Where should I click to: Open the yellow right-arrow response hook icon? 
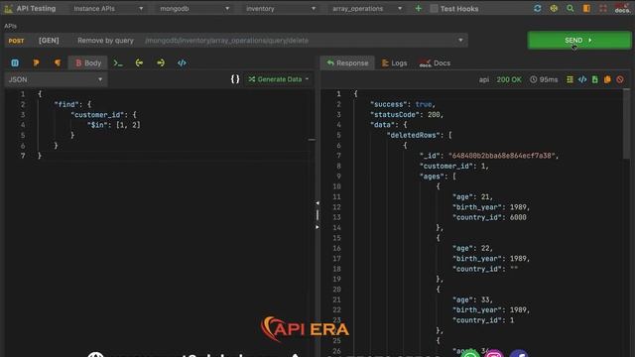coord(161,62)
